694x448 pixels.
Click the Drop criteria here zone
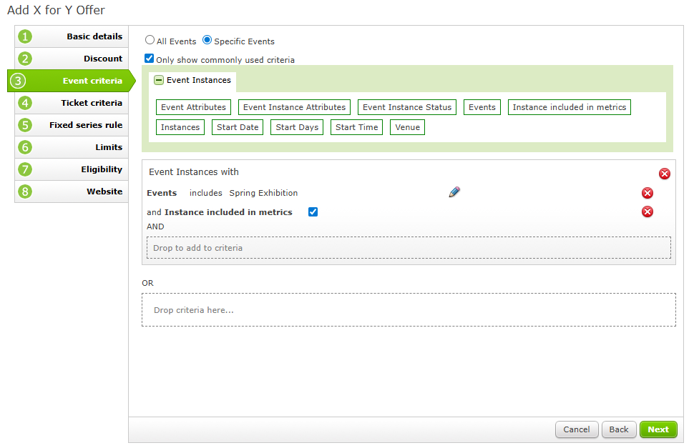409,309
